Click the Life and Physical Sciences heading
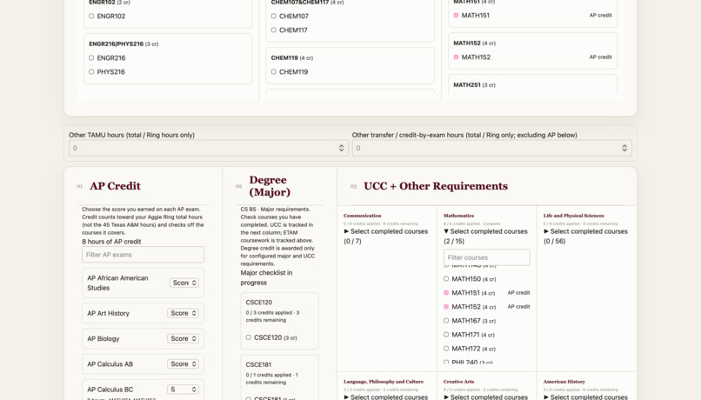The height and width of the screenshot is (400, 701). coord(574,216)
